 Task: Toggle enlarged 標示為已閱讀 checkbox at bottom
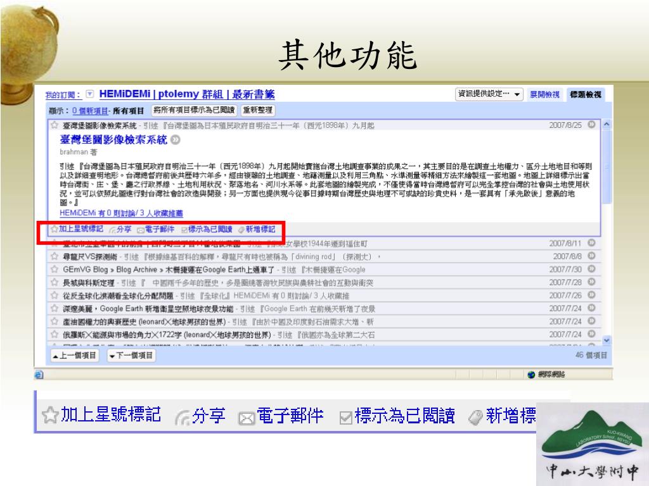345,418
